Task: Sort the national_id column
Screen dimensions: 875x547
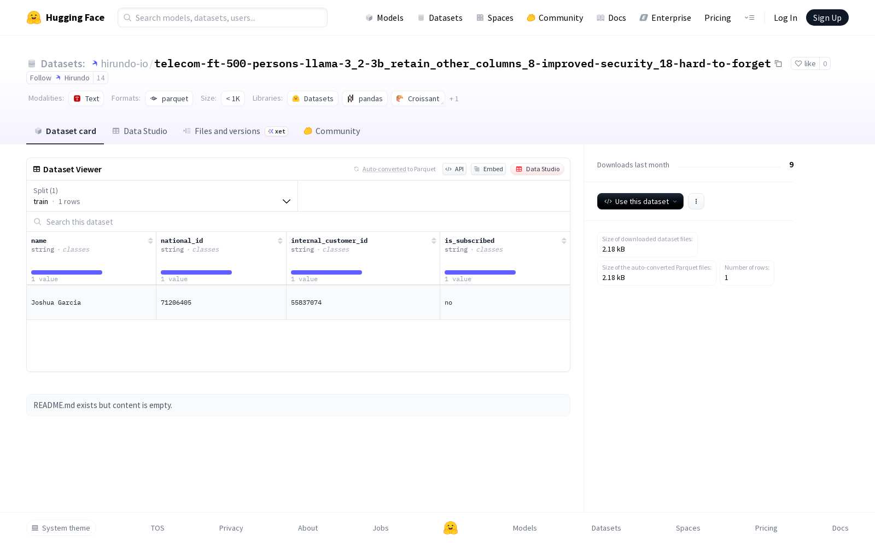Action: pyautogui.click(x=280, y=241)
